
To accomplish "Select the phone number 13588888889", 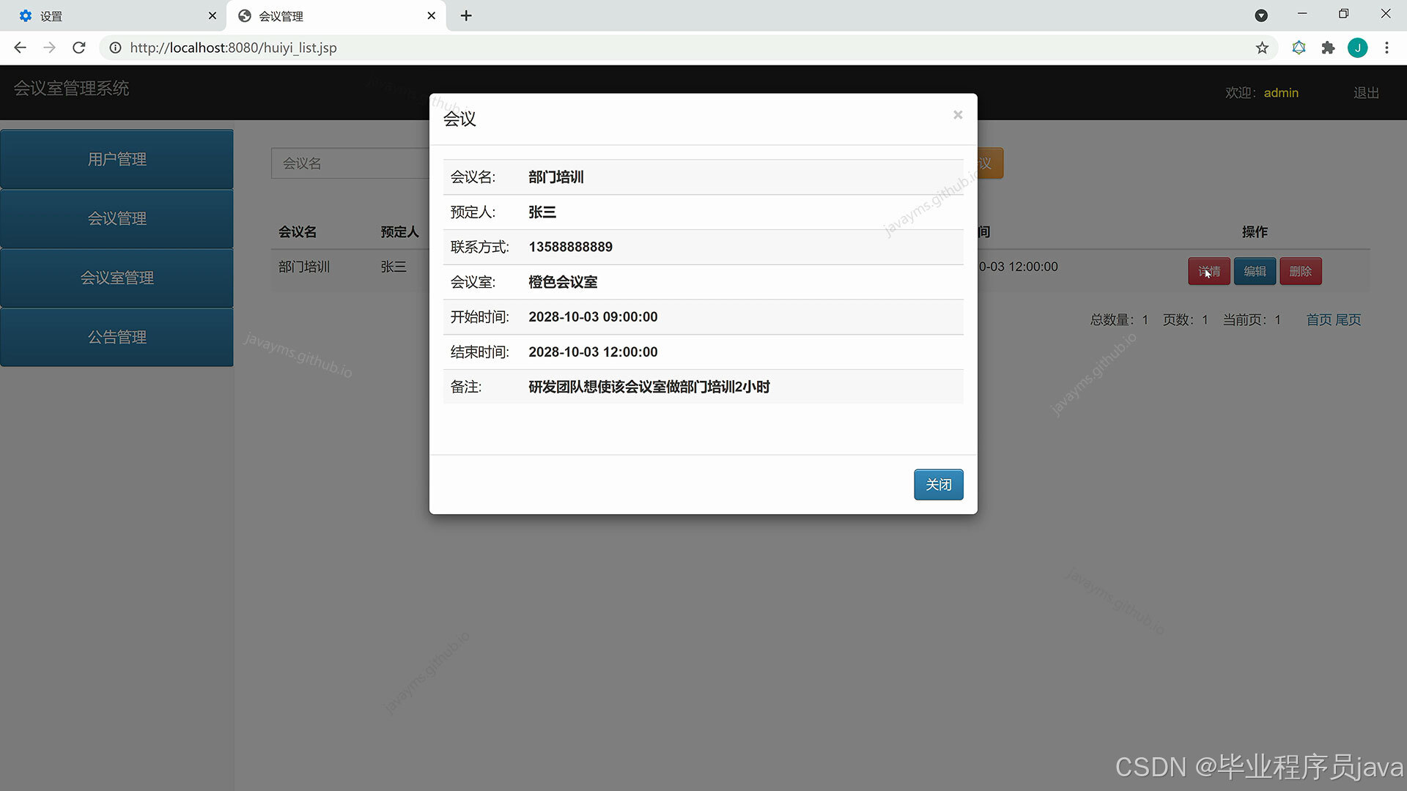I will pos(570,247).
